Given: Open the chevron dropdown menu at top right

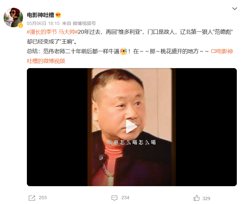Looking at the screenshot, I should [x=235, y=9].
